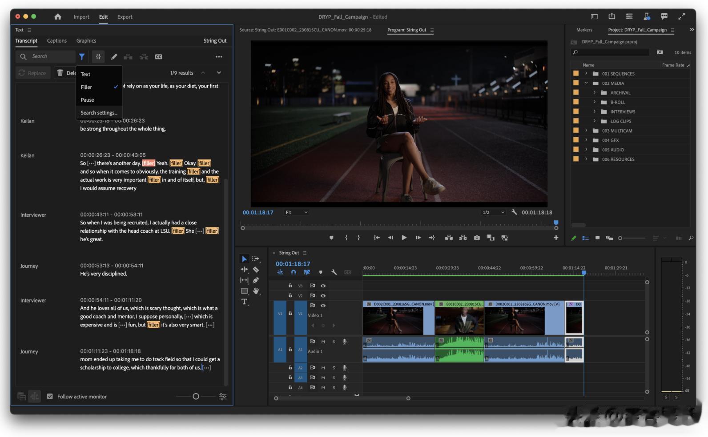This screenshot has width=708, height=437.
Task: Toggle the Follow active monitor checkbox
Action: tap(50, 397)
